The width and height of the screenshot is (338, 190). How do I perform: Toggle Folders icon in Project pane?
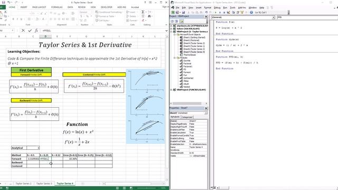click(x=182, y=21)
